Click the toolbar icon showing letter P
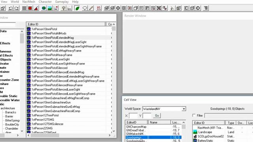This screenshot has height=142, width=253. coord(147,8)
